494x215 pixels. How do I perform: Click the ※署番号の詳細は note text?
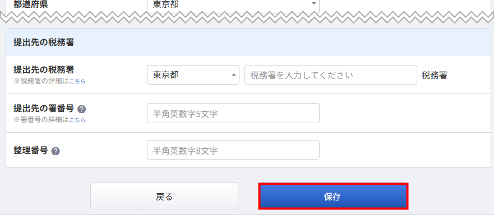41,120
